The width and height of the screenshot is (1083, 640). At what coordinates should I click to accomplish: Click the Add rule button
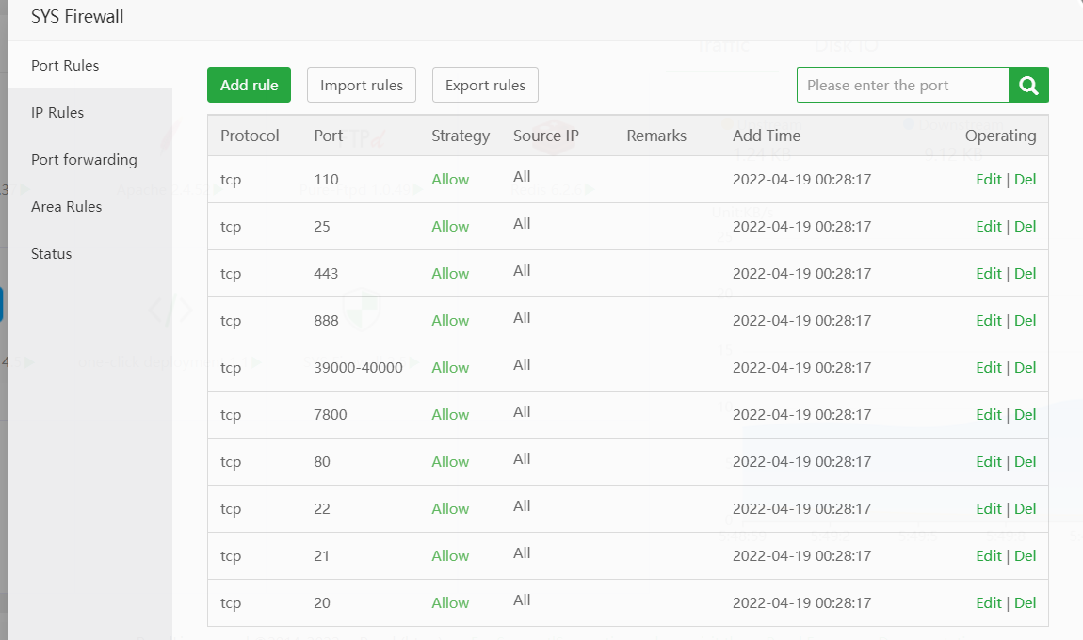tap(250, 85)
